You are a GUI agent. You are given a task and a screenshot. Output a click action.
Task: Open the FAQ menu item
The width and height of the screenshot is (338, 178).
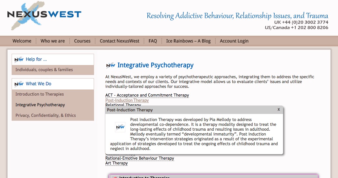[x=153, y=41]
